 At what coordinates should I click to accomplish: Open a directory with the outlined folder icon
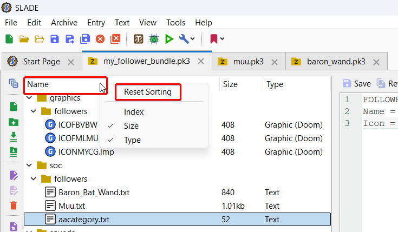click(40, 39)
